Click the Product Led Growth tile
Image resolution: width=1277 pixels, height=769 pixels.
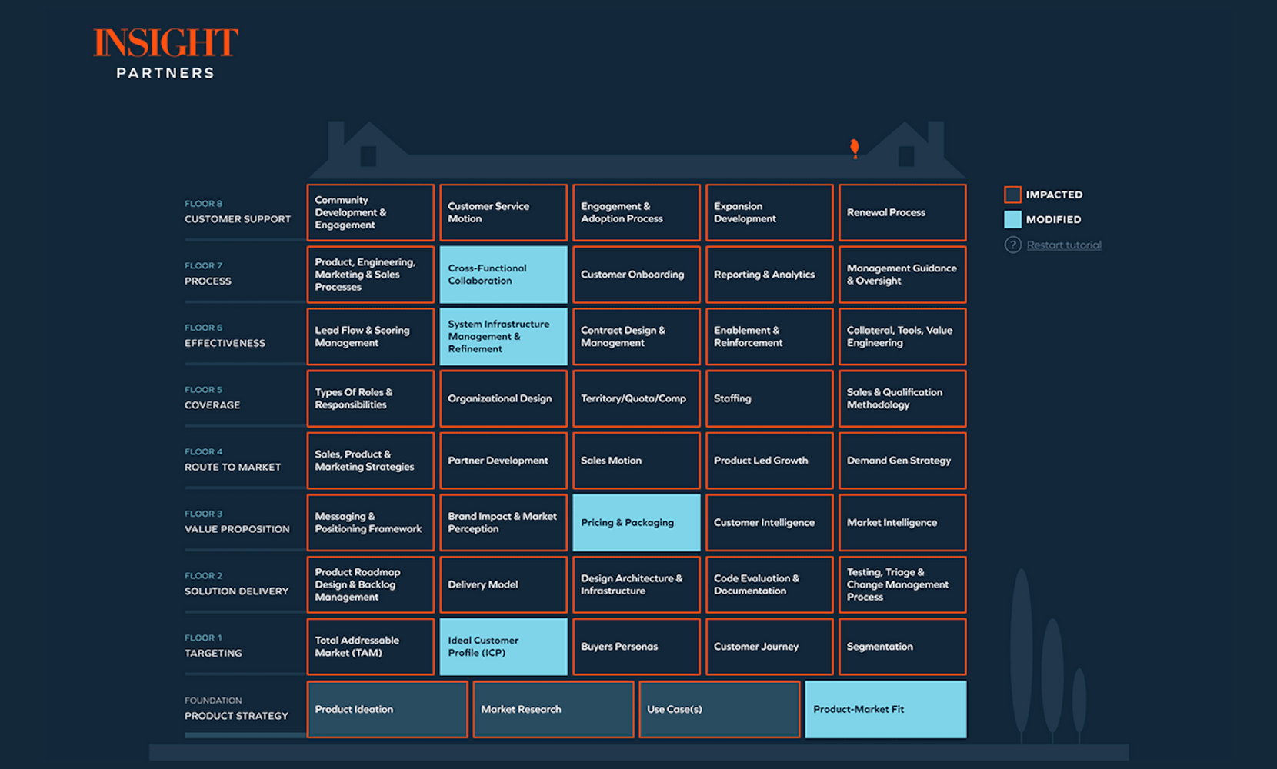769,461
